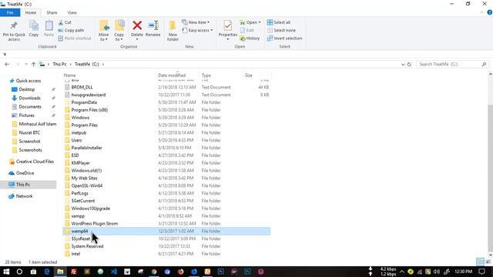The image size is (493, 277).
Task: Open the Copy to dropdown
Action: (119, 31)
